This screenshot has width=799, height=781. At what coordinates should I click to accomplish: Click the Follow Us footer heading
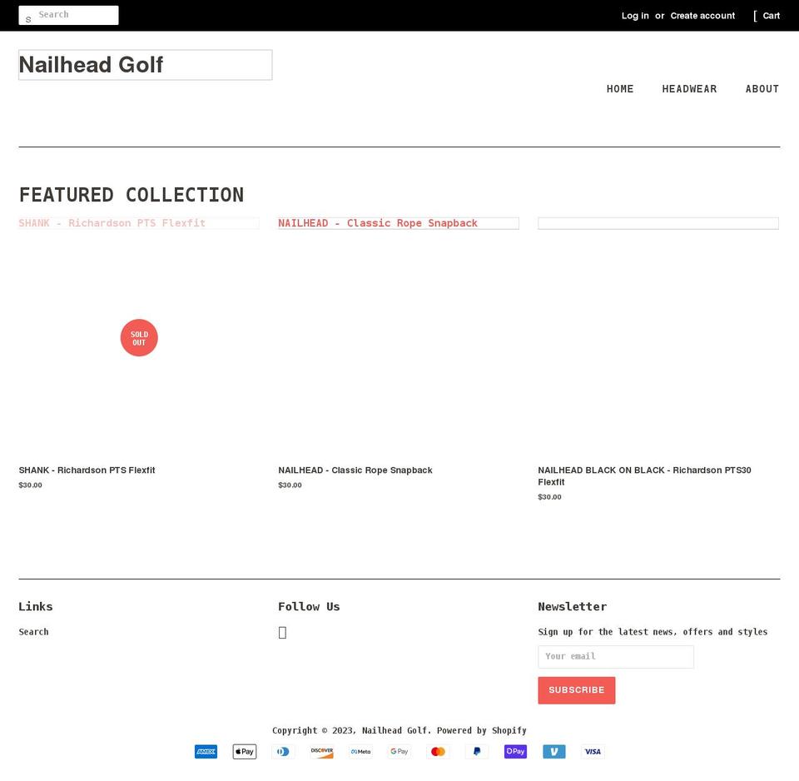pos(309,607)
